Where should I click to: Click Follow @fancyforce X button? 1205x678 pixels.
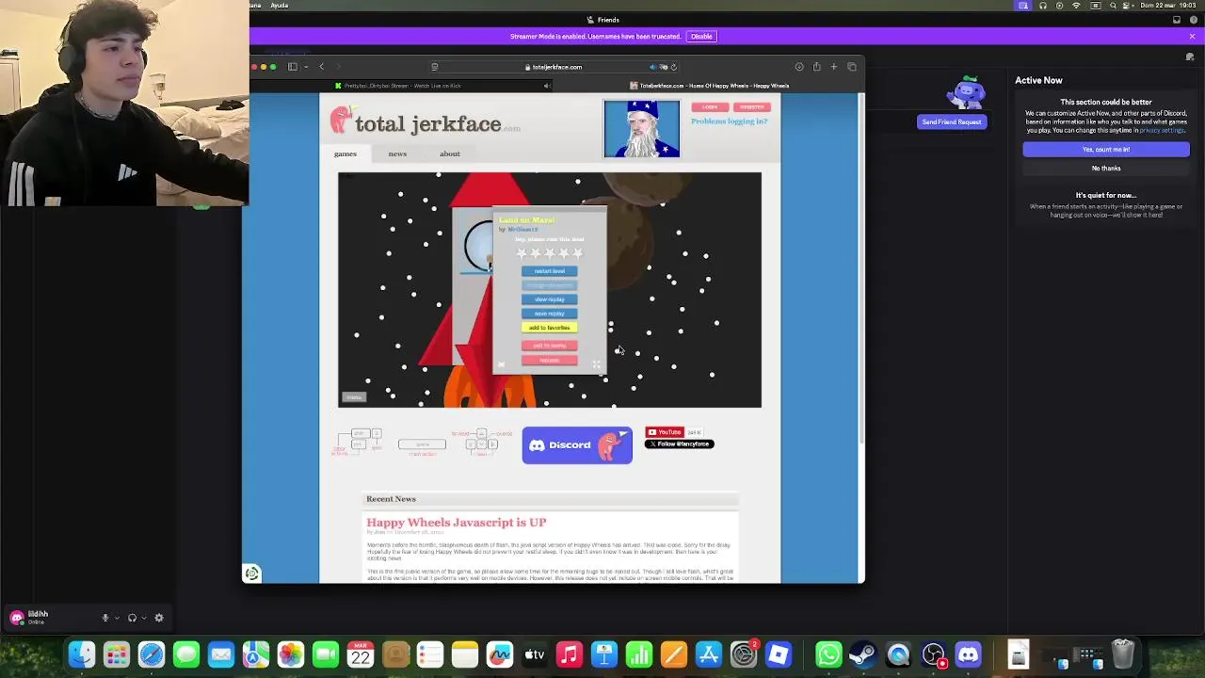click(x=680, y=444)
